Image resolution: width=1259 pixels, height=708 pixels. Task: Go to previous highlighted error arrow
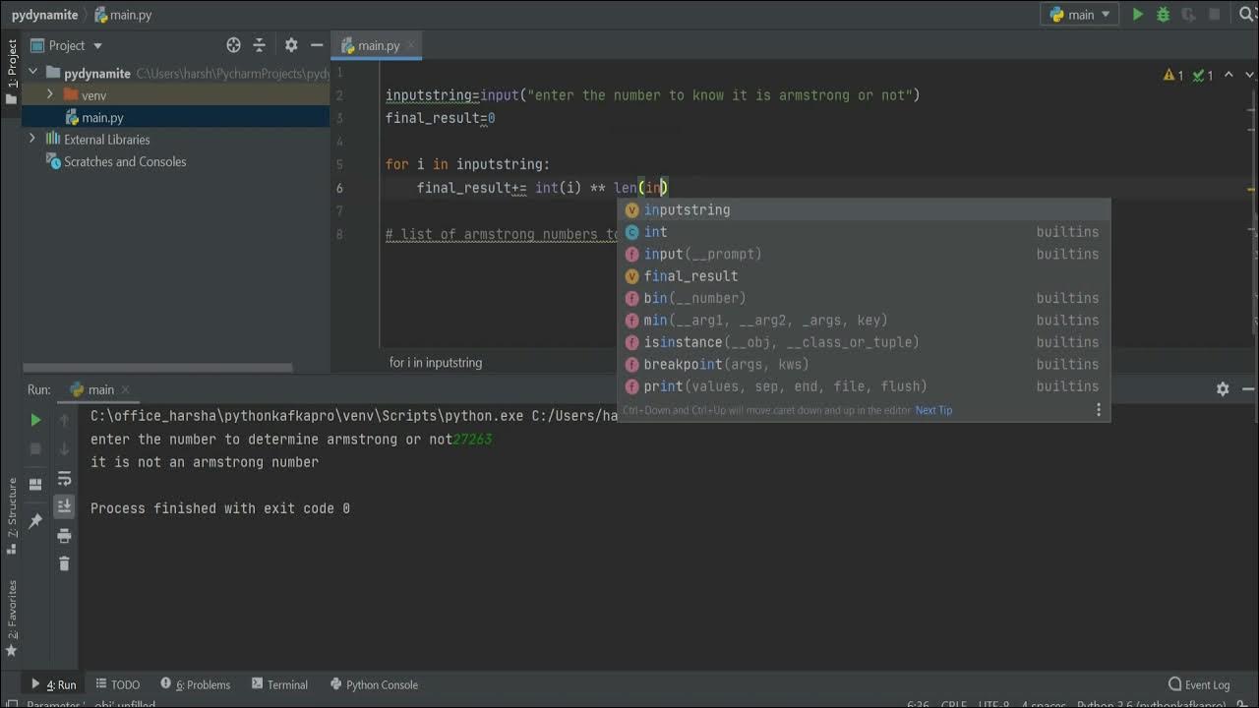click(x=1229, y=75)
